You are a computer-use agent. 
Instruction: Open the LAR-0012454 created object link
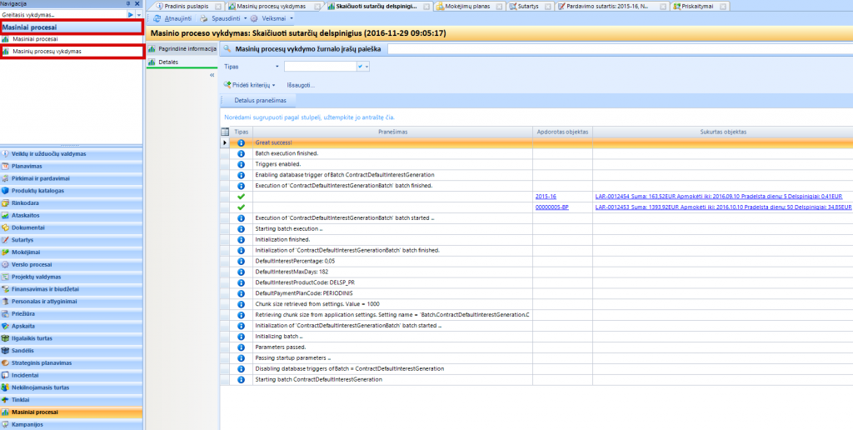(x=719, y=196)
